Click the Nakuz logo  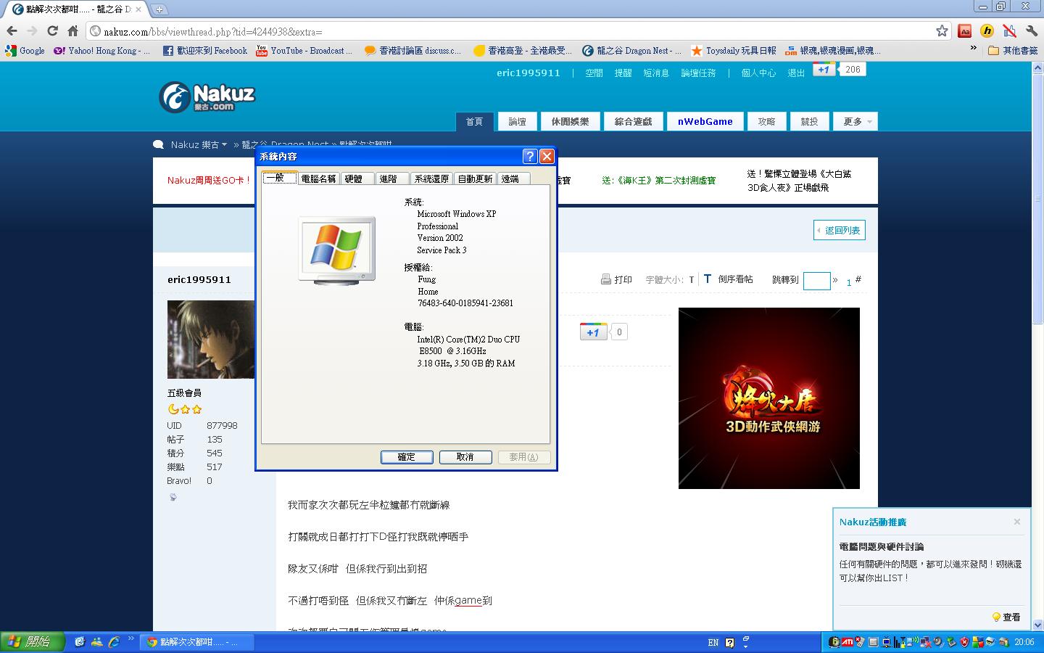207,97
